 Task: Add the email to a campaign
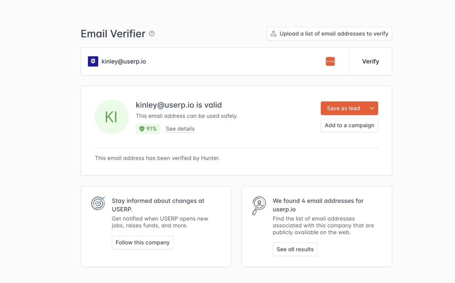click(349, 126)
